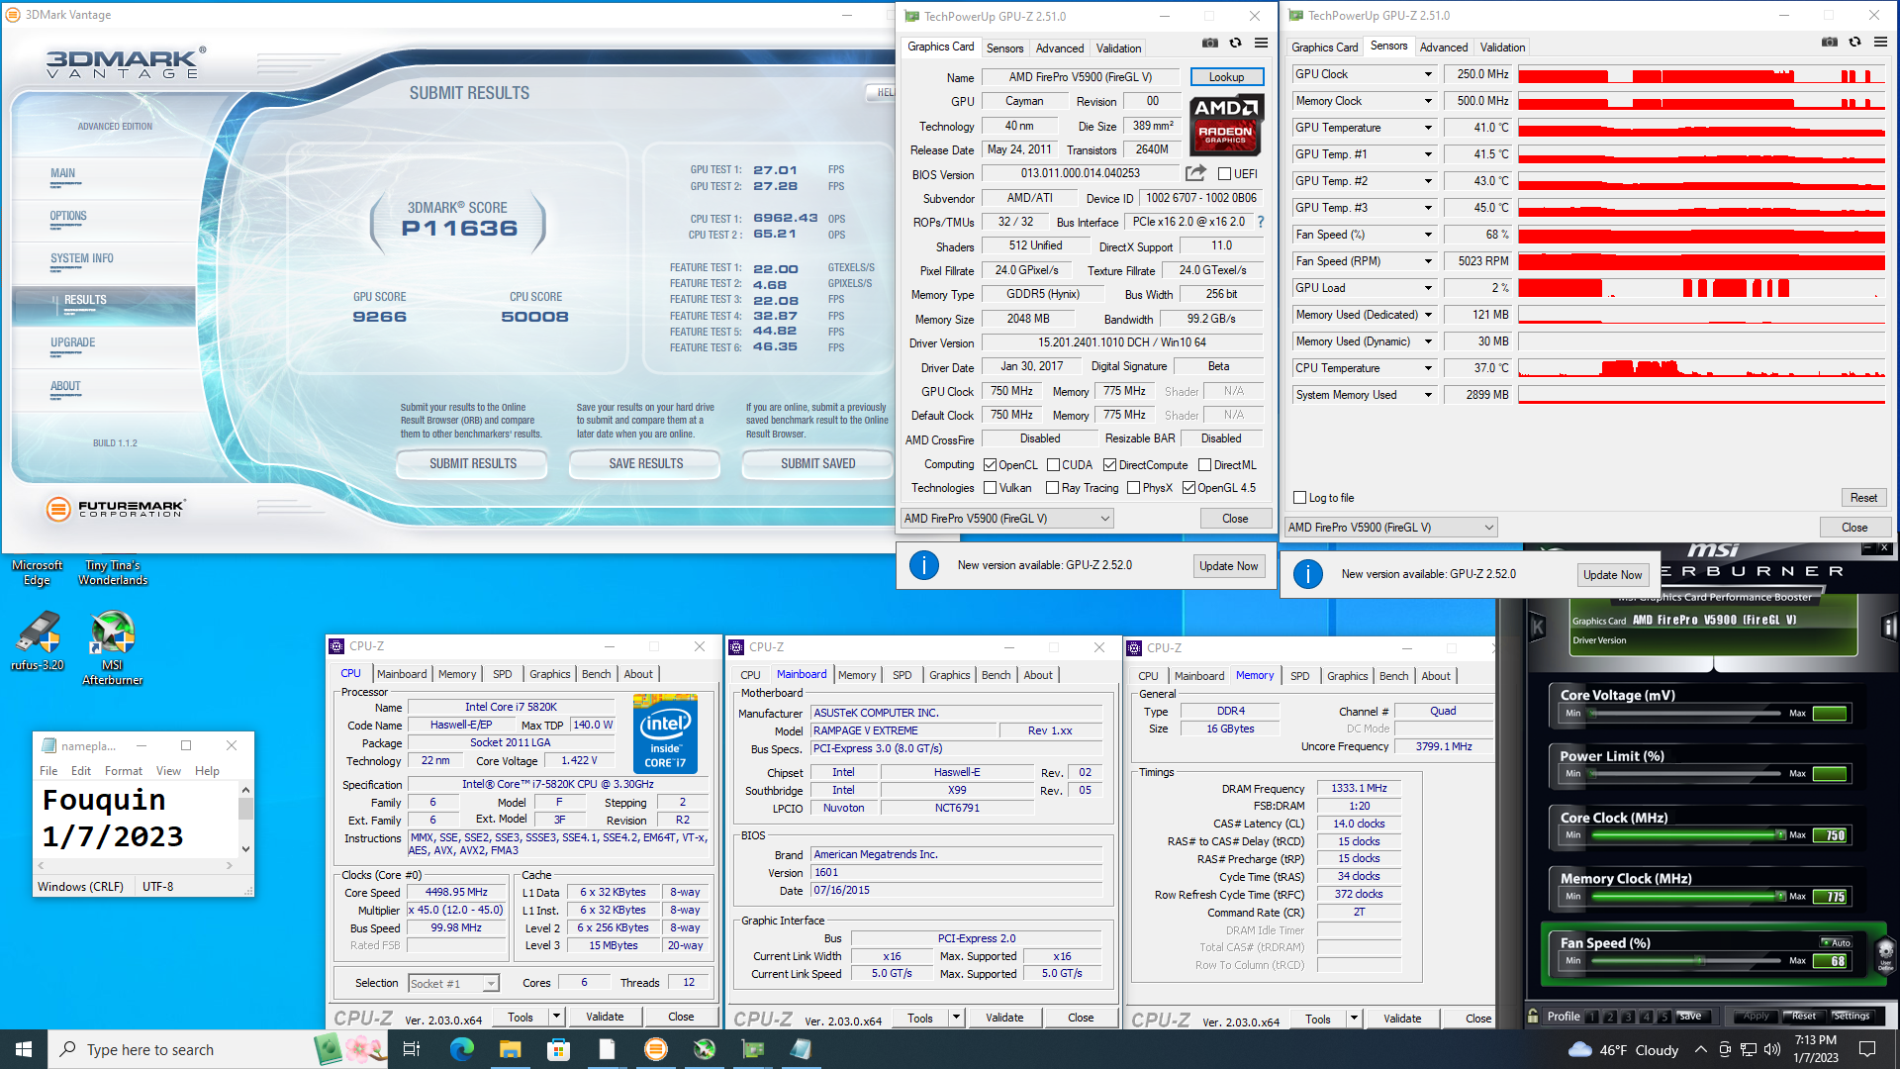Click the bus interface question mark icon

(x=1260, y=222)
